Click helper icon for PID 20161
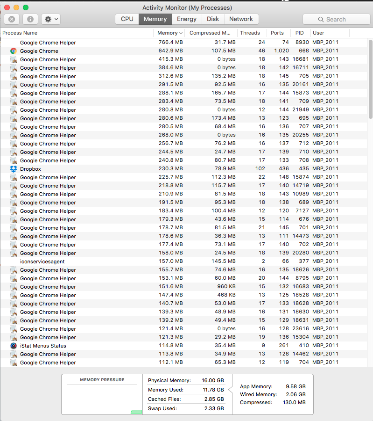The height and width of the screenshot is (421, 373). pyautogui.click(x=14, y=85)
